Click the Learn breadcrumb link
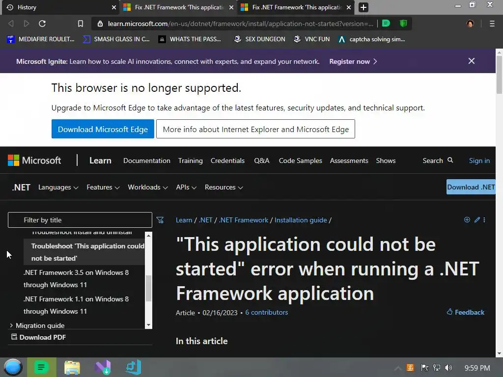Viewport: 503px width, 377px height. [x=184, y=220]
